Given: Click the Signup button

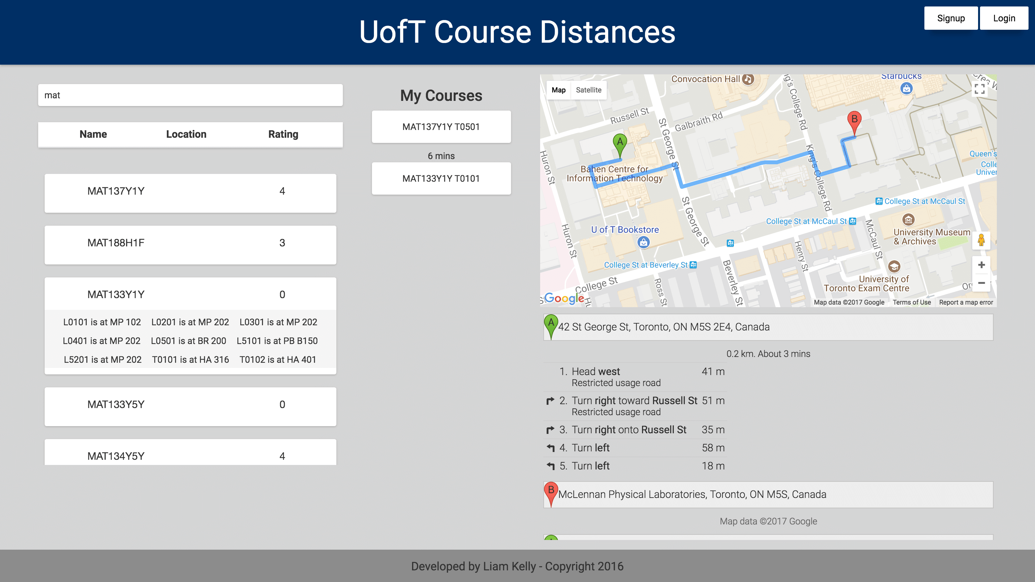Looking at the screenshot, I should pyautogui.click(x=951, y=18).
